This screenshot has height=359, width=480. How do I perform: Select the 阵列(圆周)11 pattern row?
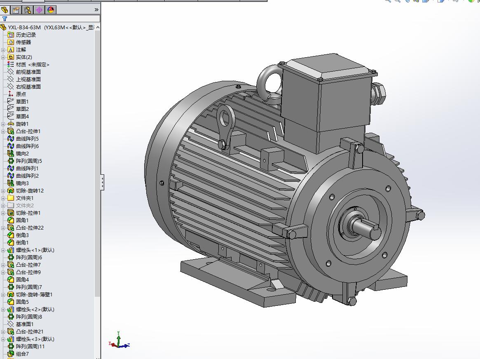[x=26, y=347]
